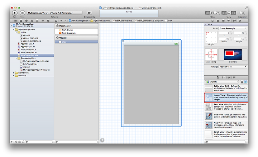Open the Objects library category dropdown
Viewport: 258px width, 157px height.
tap(222, 82)
